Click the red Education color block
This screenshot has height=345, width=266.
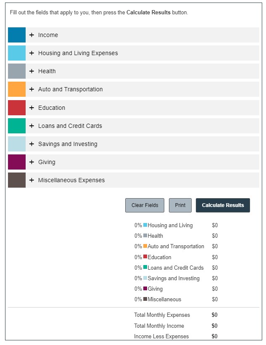[x=17, y=108]
